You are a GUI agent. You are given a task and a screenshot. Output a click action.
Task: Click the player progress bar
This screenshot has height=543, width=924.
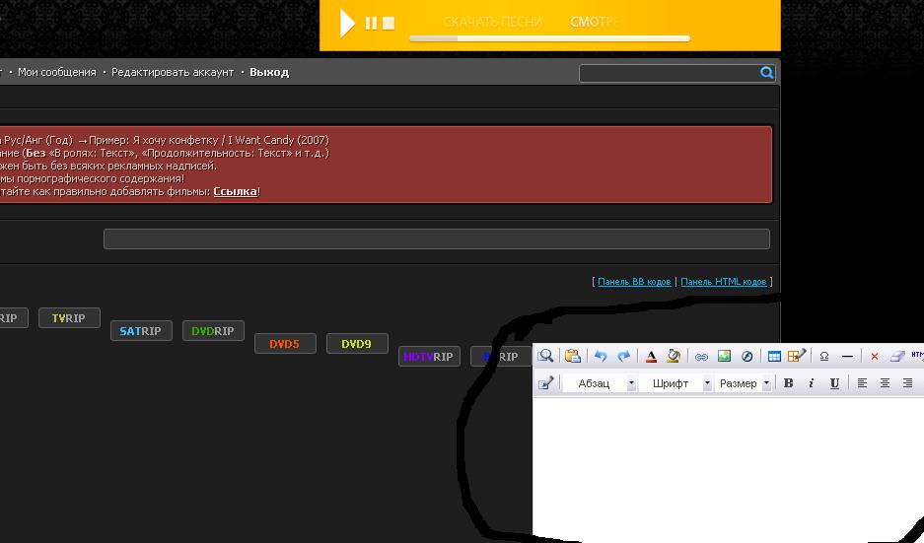(x=549, y=39)
